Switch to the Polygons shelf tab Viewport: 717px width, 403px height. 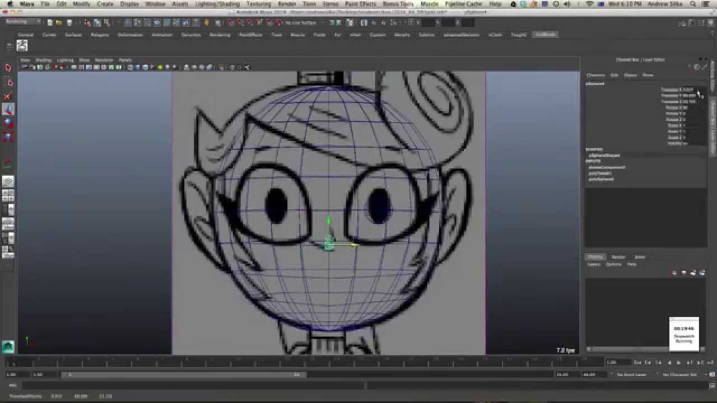(100, 35)
